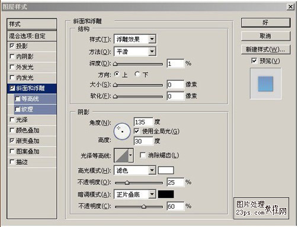Select the 下 direction radio button
This screenshot has height=227, width=298.
pos(137,74)
